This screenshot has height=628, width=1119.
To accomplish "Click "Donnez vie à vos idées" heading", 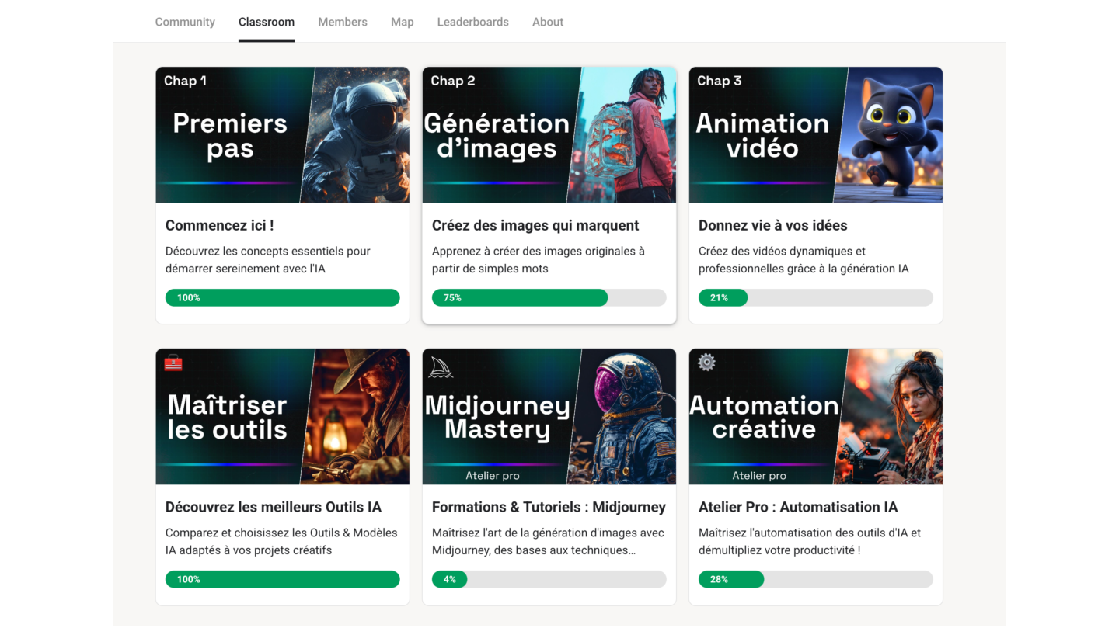I will (773, 226).
